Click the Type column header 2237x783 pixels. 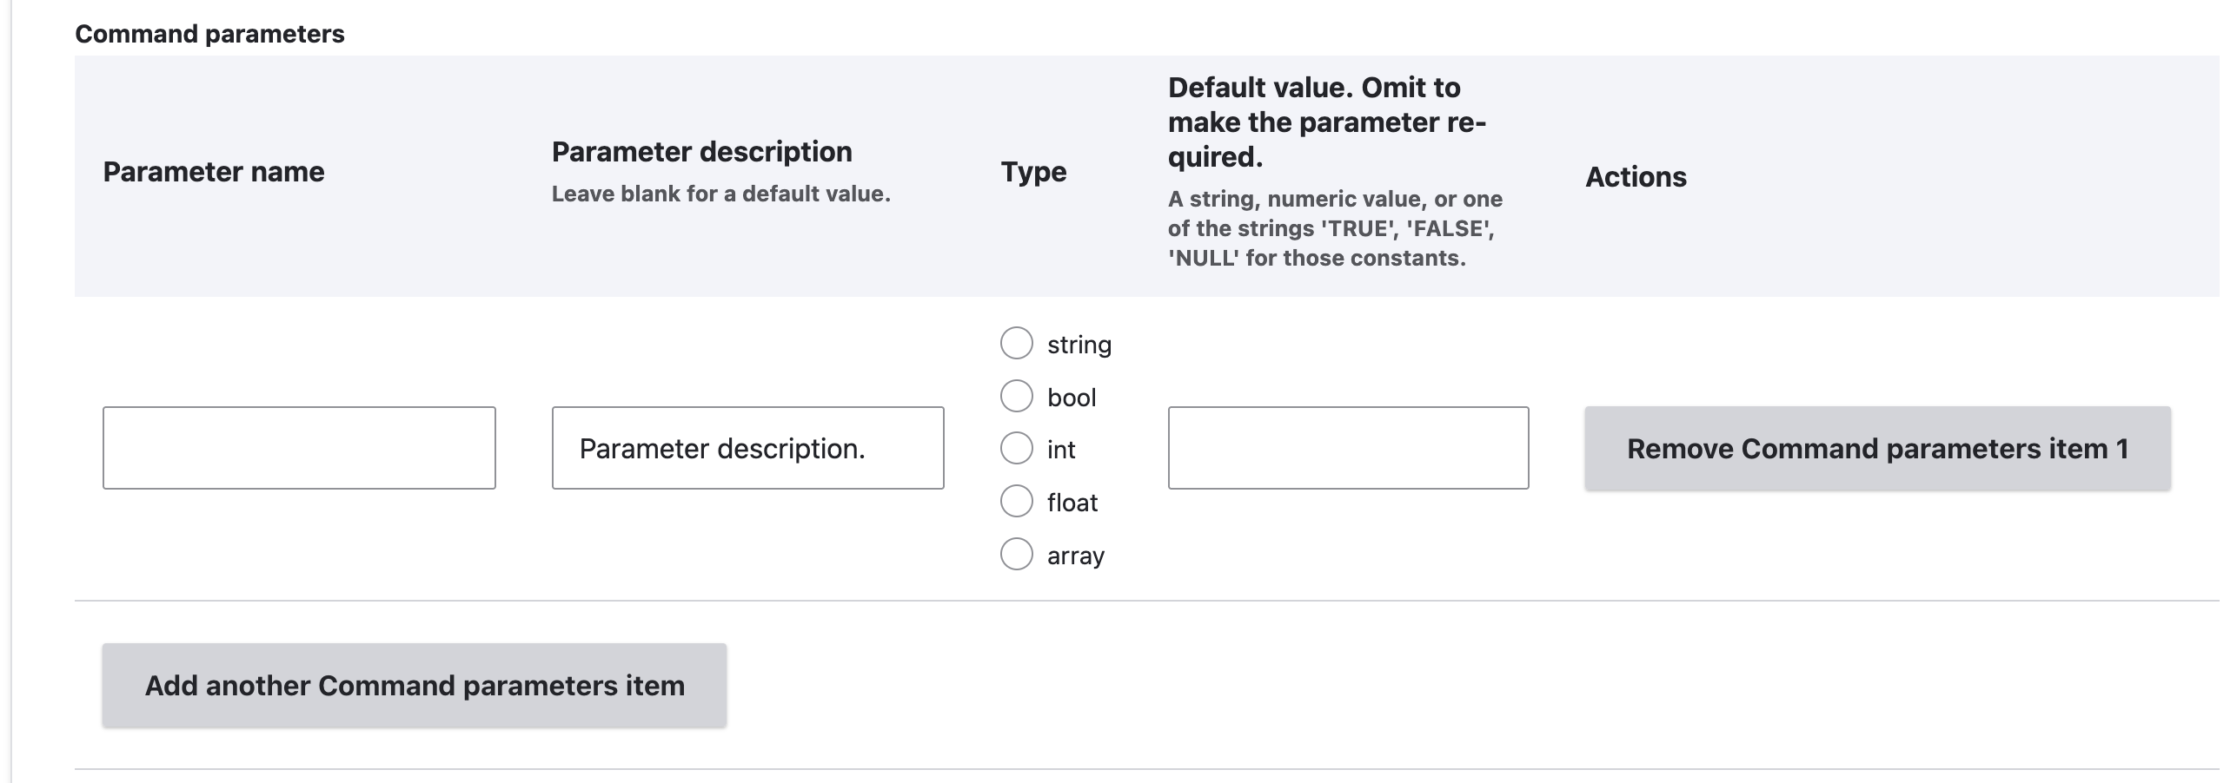click(1033, 172)
